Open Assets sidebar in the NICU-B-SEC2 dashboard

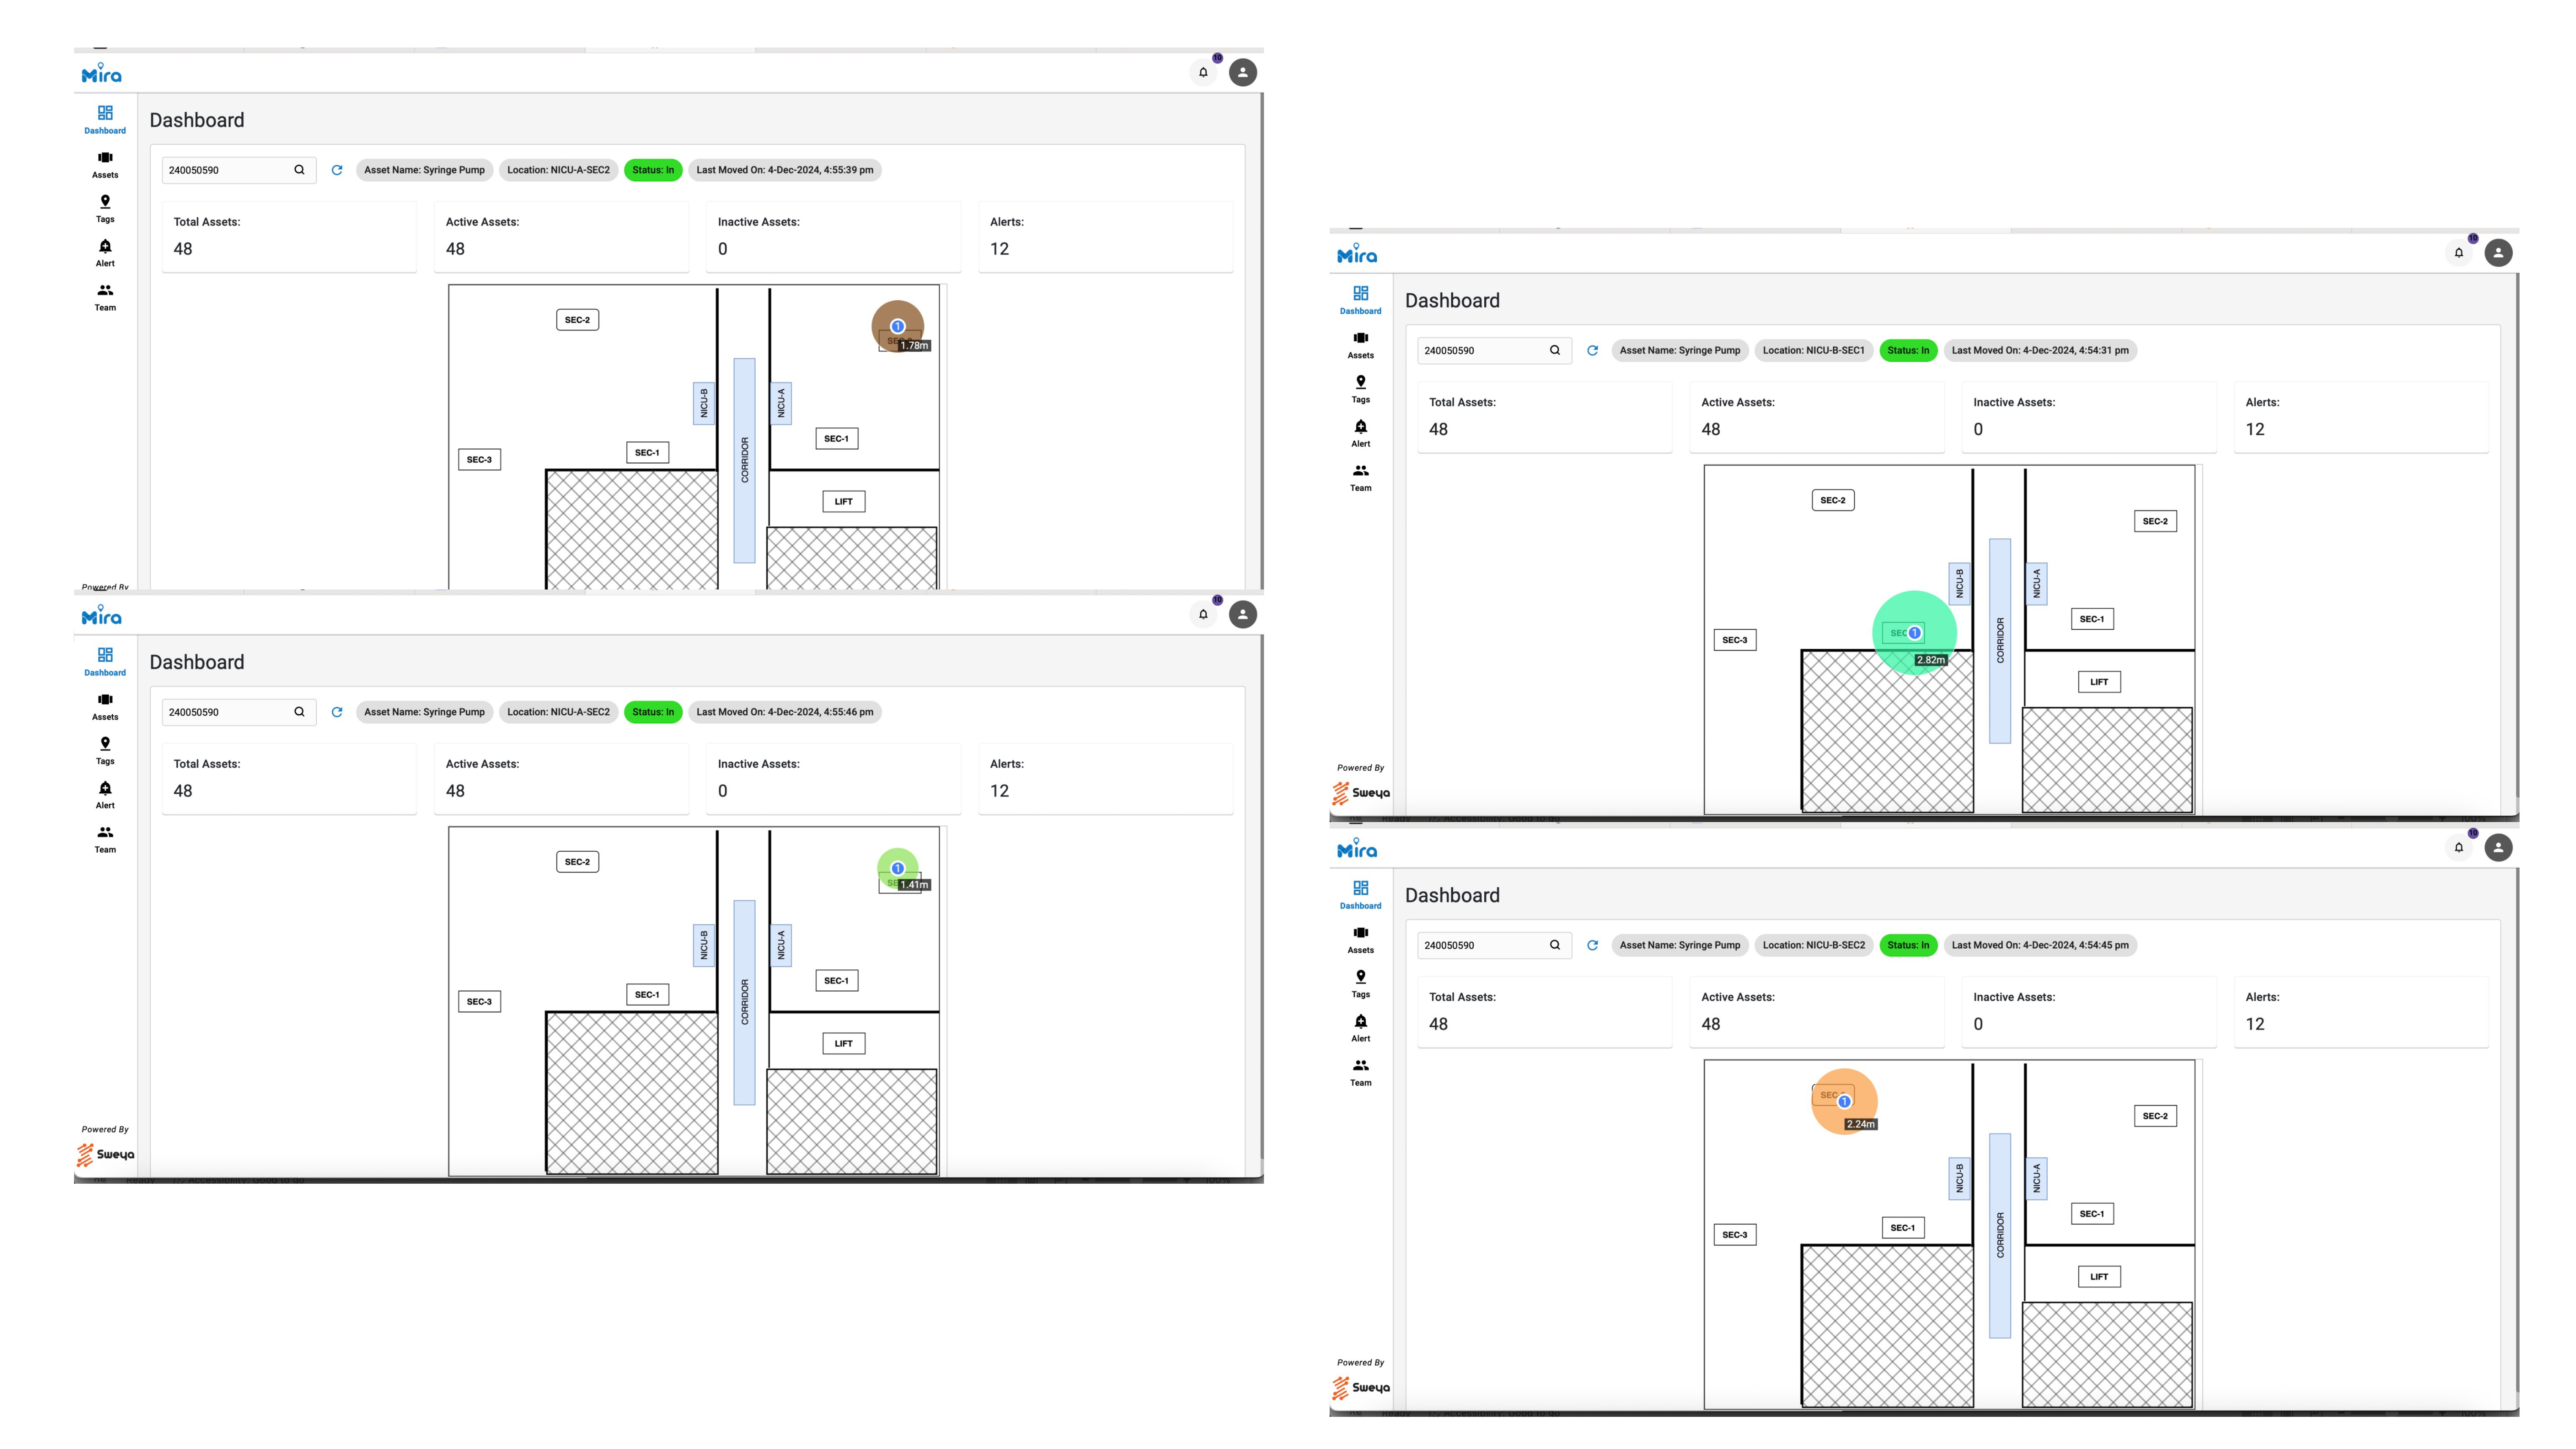point(1361,940)
